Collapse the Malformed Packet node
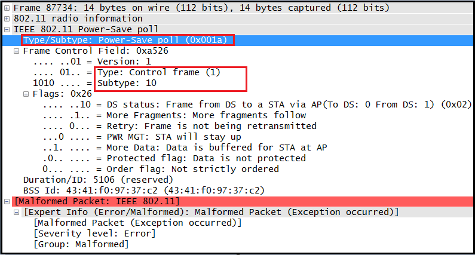The image size is (475, 255). (7, 202)
